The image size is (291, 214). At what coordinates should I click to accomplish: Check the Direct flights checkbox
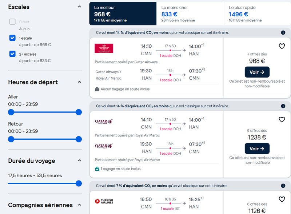12,22
